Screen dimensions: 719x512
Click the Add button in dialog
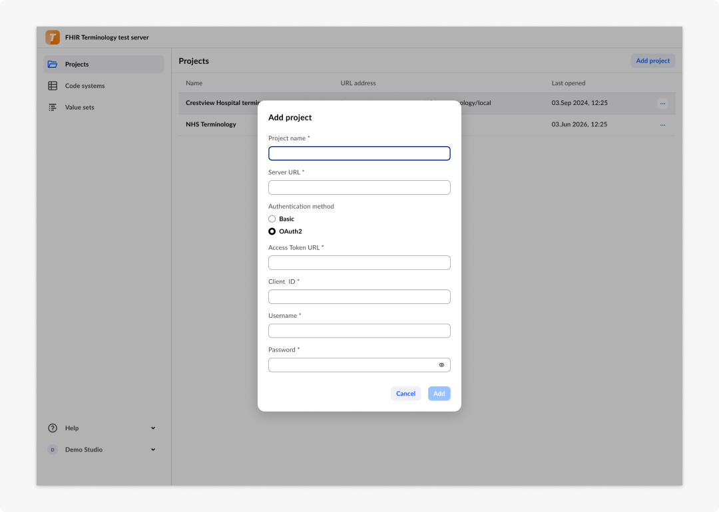click(x=439, y=394)
